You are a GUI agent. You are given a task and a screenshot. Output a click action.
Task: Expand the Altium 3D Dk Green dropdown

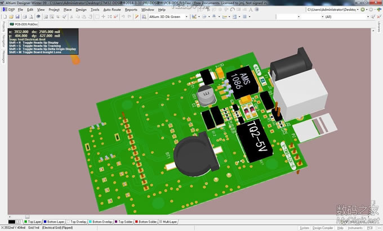[x=186, y=17]
